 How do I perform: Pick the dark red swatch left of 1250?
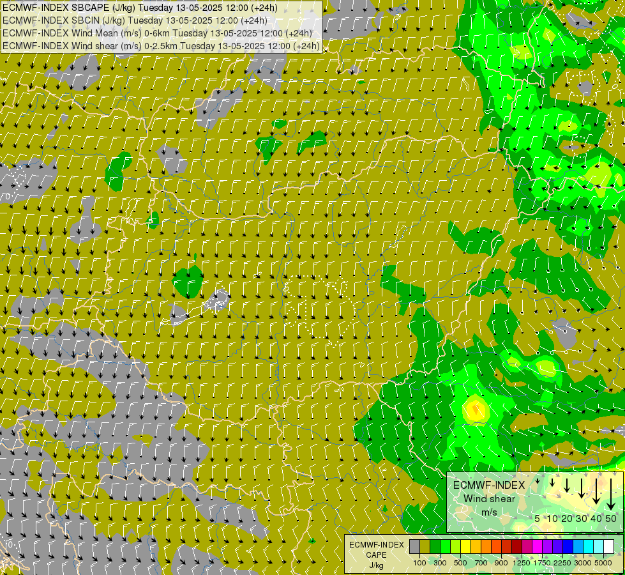[x=517, y=546]
